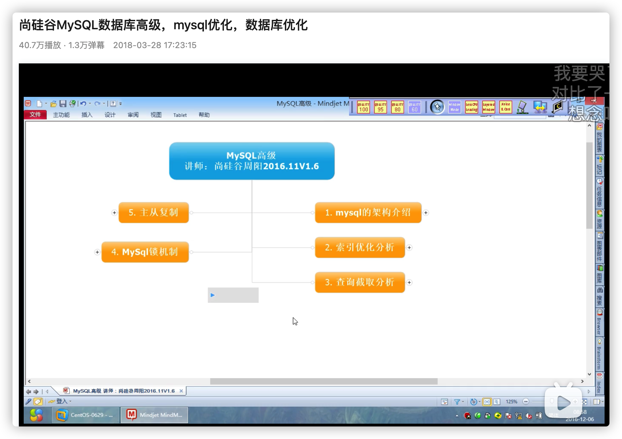622x439 pixels.
Task: Open the 图库 library sidebar panel
Action: point(599,274)
